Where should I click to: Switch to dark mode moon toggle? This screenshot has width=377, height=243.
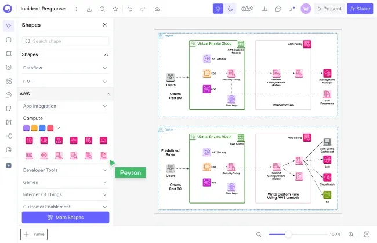click(x=230, y=9)
